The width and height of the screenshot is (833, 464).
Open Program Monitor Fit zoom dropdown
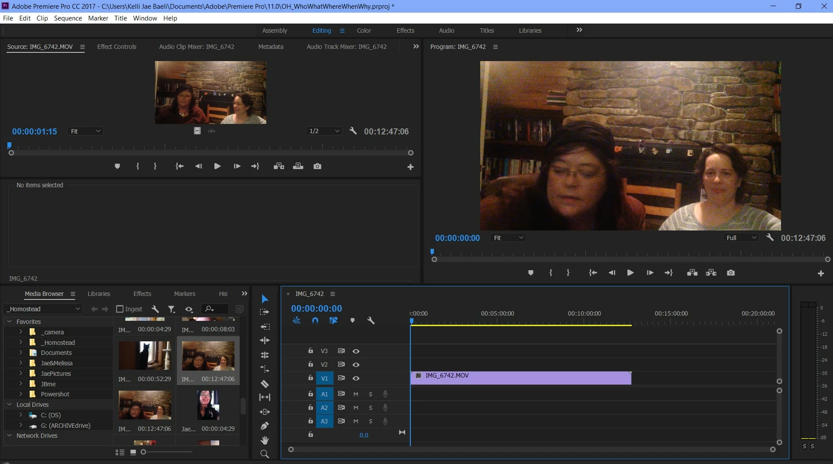point(508,237)
